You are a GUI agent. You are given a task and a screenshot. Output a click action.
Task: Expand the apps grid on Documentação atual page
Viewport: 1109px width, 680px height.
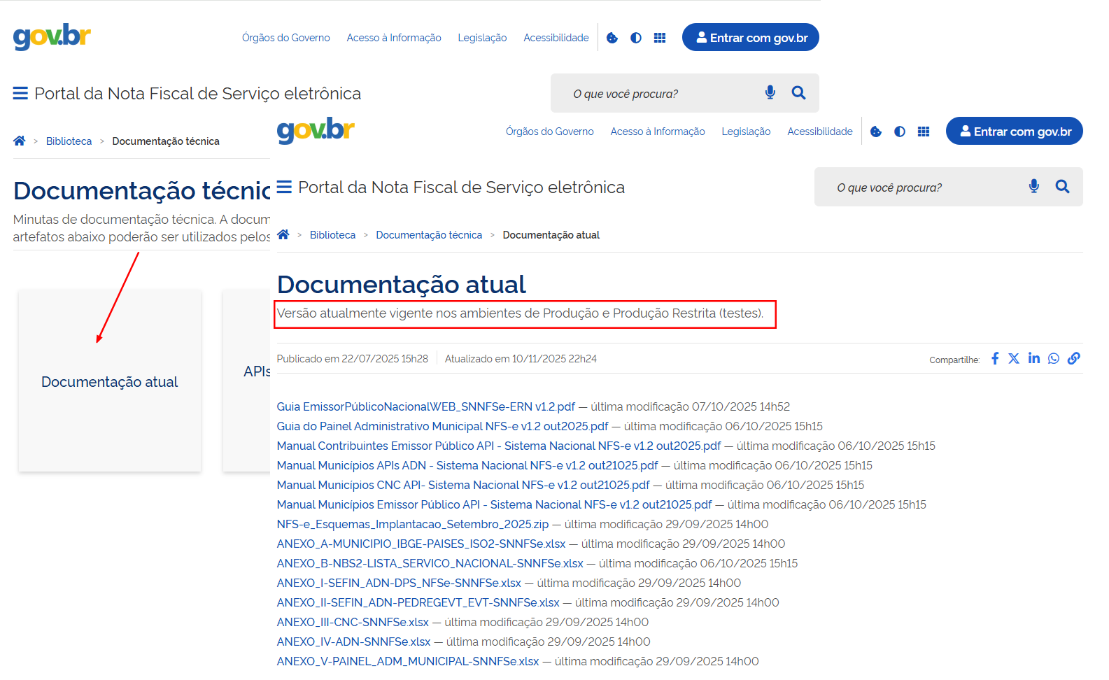(924, 132)
